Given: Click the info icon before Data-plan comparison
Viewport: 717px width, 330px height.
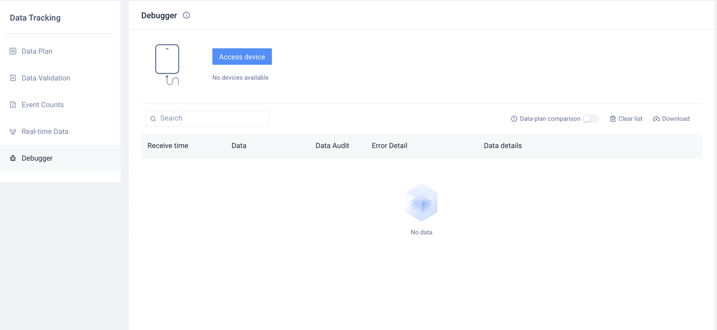Looking at the screenshot, I should click(514, 119).
